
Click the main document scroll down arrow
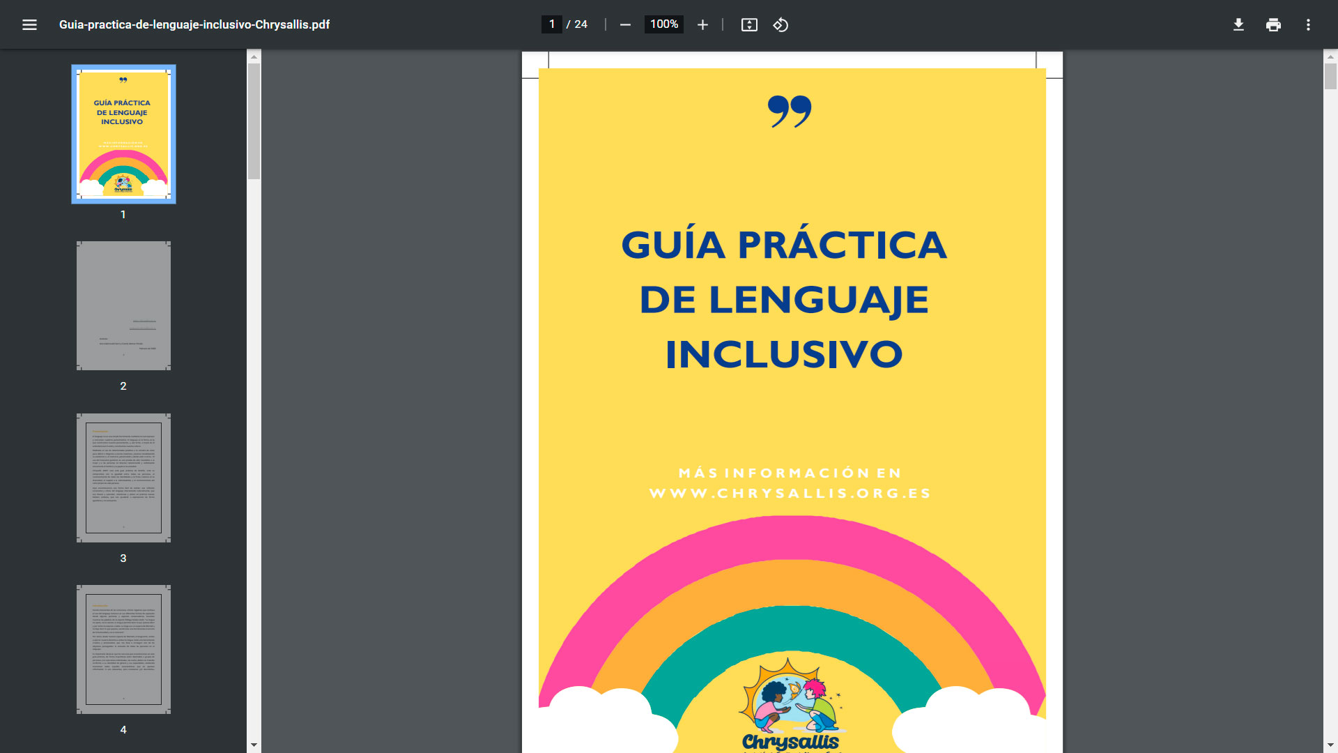1330,745
